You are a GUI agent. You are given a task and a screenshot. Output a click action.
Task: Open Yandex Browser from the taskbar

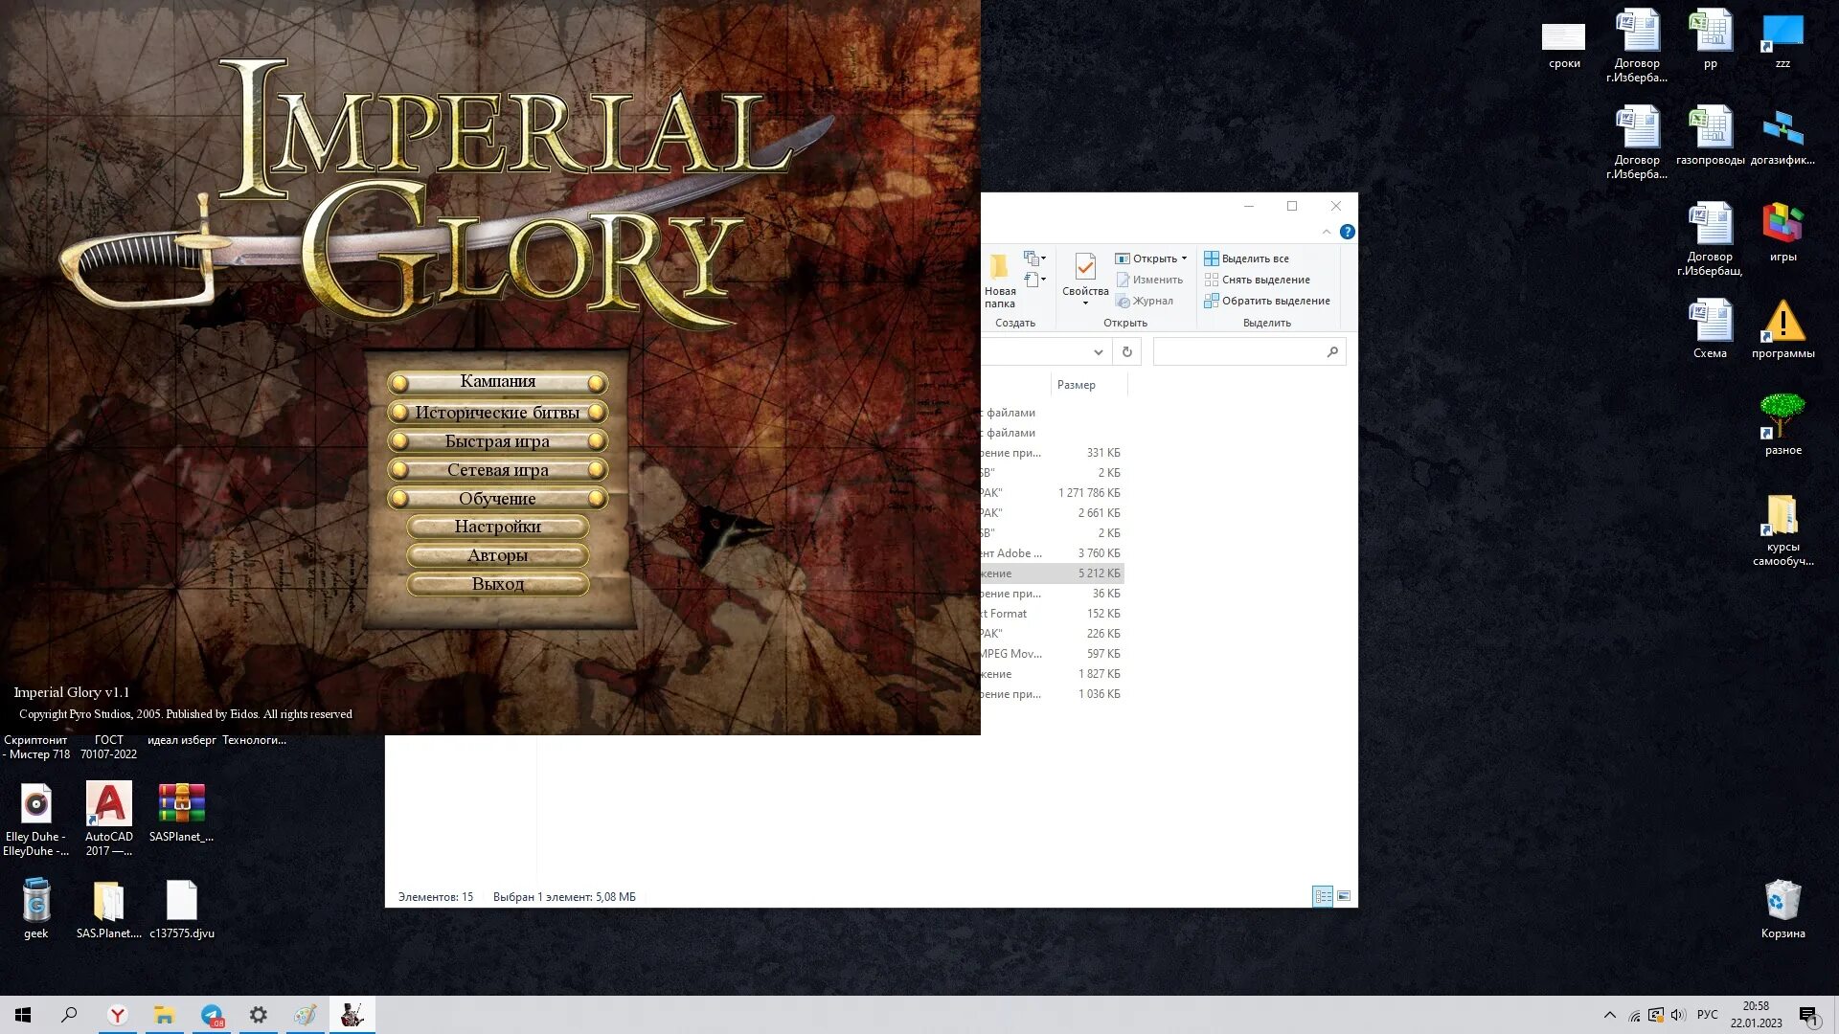coord(117,1015)
